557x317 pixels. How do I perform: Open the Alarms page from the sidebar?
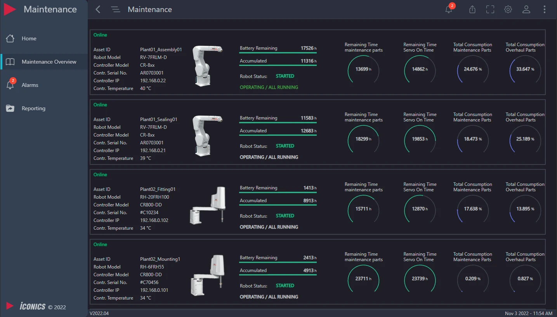[30, 85]
